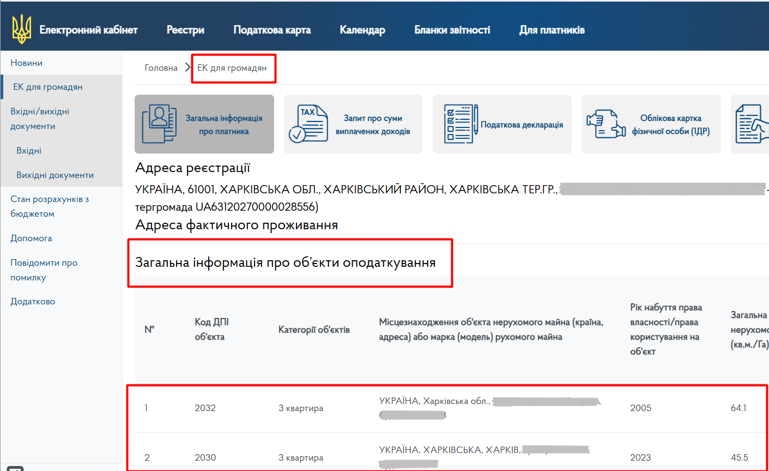This screenshot has height=471, width=769.
Task: Click the Ukrainian trident logo icon
Action: pos(22,29)
